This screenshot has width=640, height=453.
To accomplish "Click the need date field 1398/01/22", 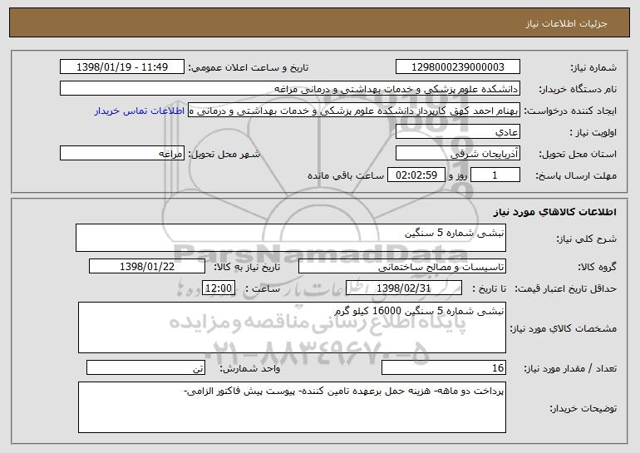I will (x=147, y=266).
